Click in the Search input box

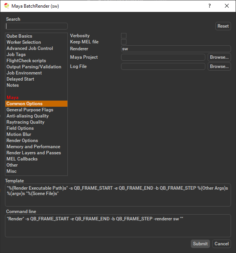[x=37, y=26]
